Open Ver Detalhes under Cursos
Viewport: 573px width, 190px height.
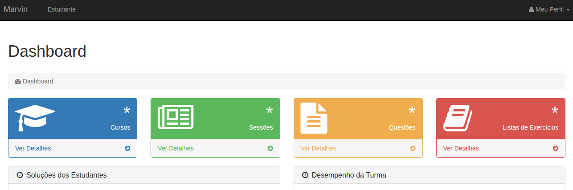tap(33, 148)
